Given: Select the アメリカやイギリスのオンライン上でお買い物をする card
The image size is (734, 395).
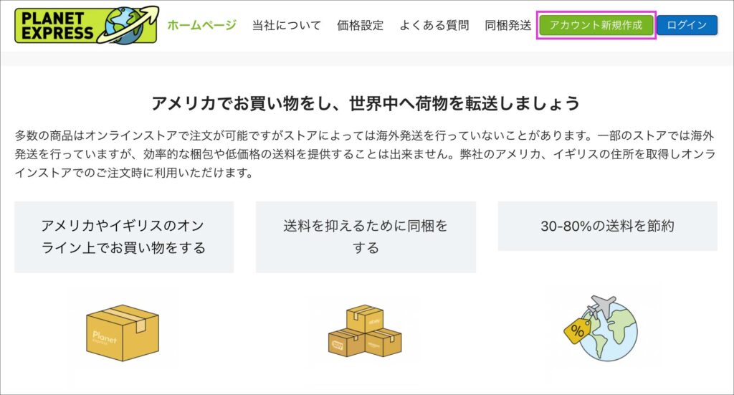Looking at the screenshot, I should point(124,237).
